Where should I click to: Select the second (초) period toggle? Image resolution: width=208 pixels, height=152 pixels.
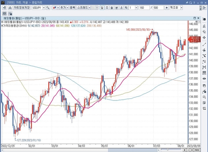pos(121,8)
